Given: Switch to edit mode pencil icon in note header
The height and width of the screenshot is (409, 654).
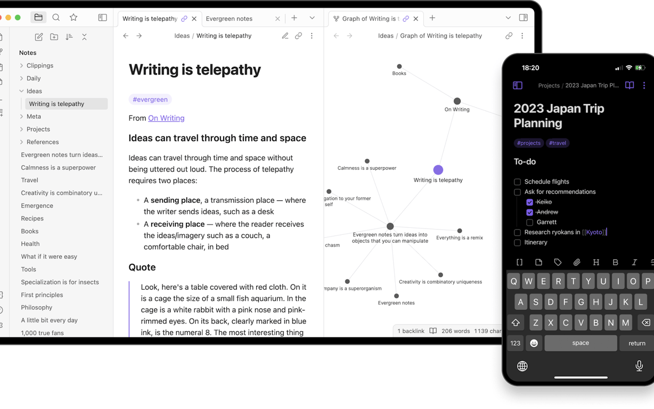Looking at the screenshot, I should pos(285,36).
